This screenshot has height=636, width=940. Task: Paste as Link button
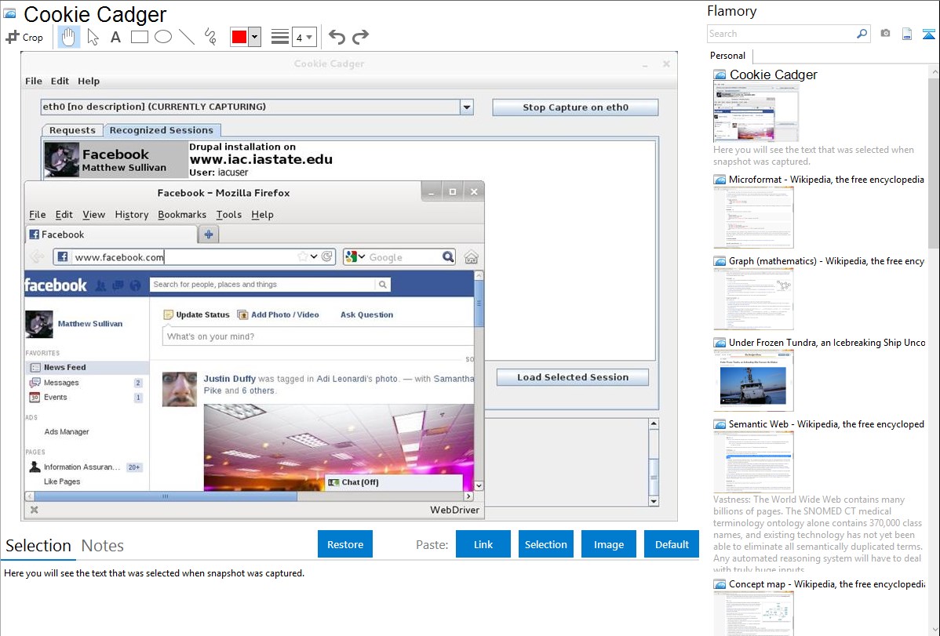point(483,544)
